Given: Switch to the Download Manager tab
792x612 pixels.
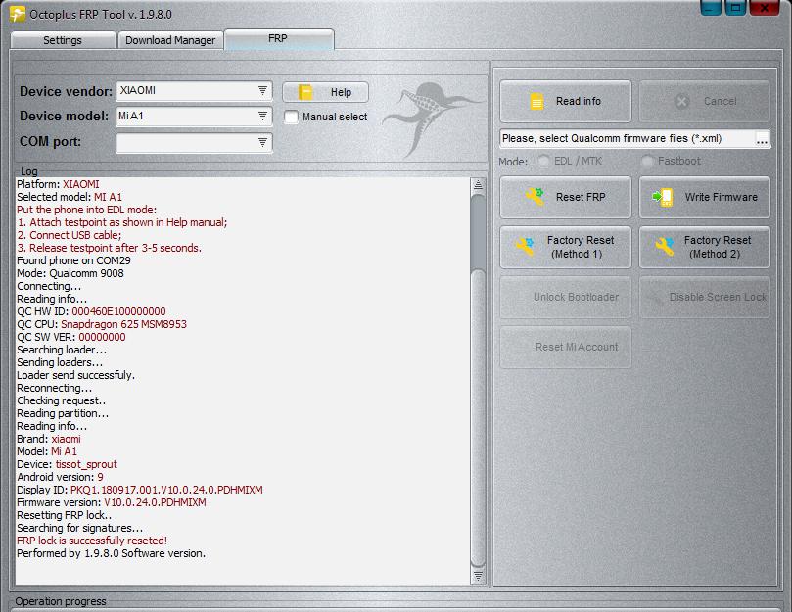Looking at the screenshot, I should pos(170,40).
